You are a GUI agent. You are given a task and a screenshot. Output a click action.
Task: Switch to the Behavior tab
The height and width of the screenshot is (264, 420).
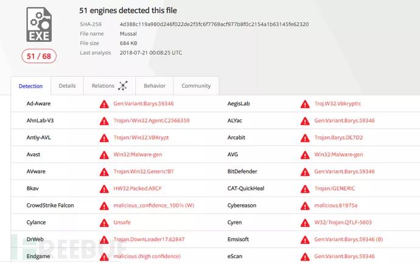154,86
